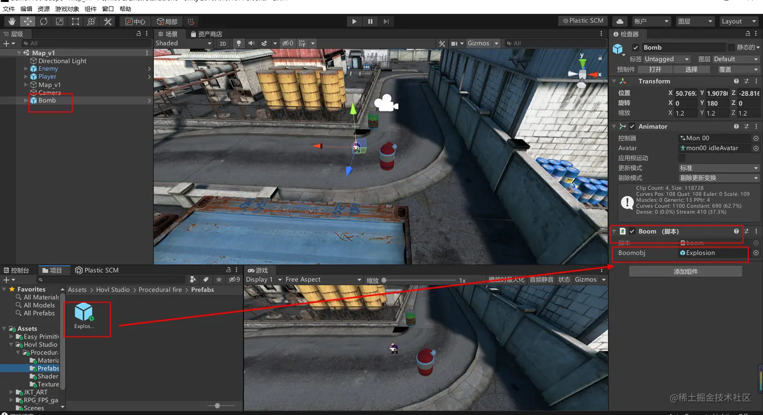Open cloud services icon
The height and width of the screenshot is (415, 763).
pyautogui.click(x=620, y=21)
